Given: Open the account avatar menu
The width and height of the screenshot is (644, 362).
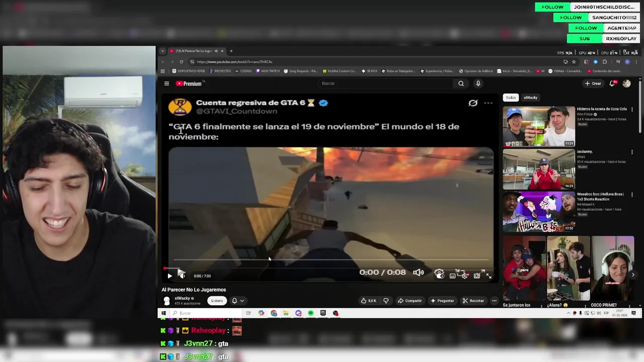Looking at the screenshot, I should [626, 83].
